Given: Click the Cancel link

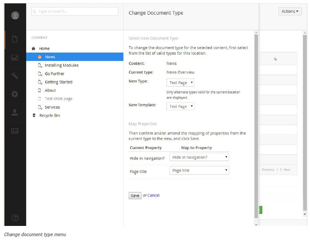Looking at the screenshot, I should 153,195.
